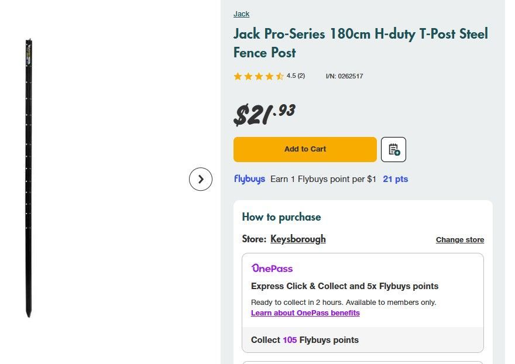Click the Earn 1 Flybuys point text
Image resolution: width=515 pixels, height=364 pixels.
323,179
